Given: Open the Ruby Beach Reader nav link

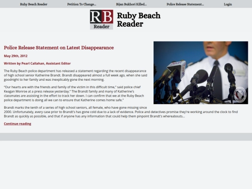Looking at the screenshot, I should 34,4.
